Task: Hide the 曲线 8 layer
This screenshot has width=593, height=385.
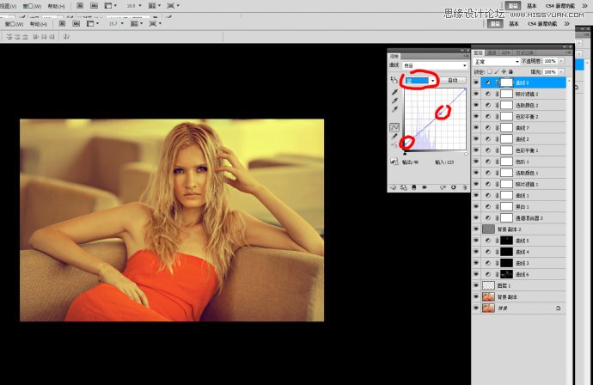Action: tap(476, 82)
